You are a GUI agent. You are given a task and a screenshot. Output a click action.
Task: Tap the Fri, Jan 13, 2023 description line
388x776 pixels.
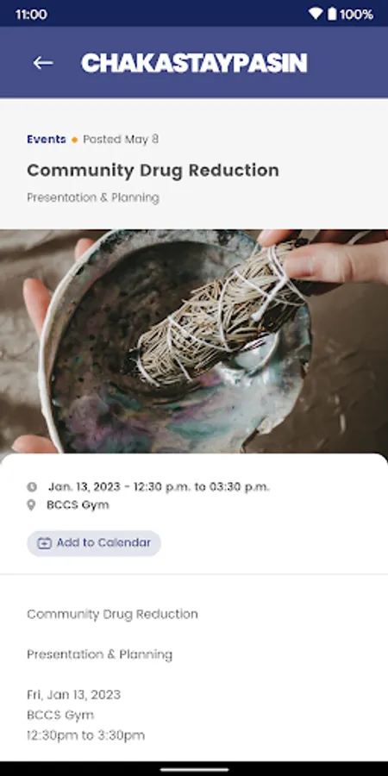pos(74,695)
